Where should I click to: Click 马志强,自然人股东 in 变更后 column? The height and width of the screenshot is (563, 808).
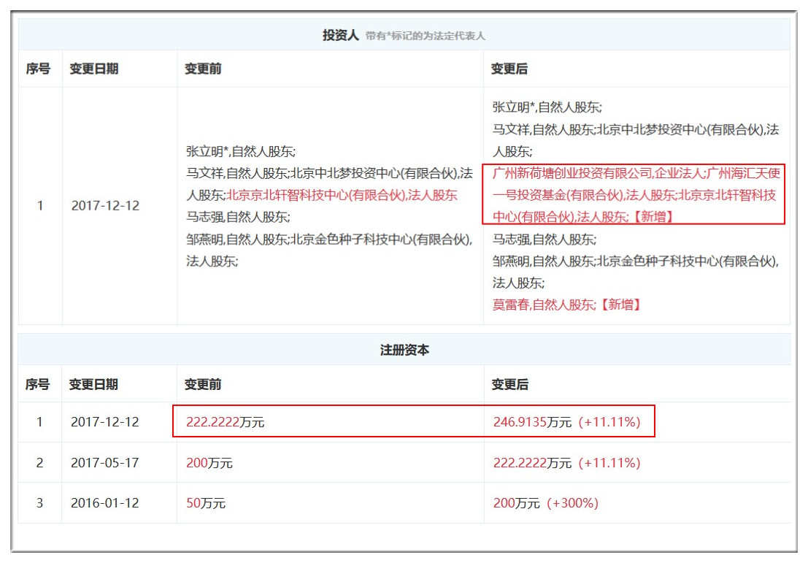[x=545, y=240]
